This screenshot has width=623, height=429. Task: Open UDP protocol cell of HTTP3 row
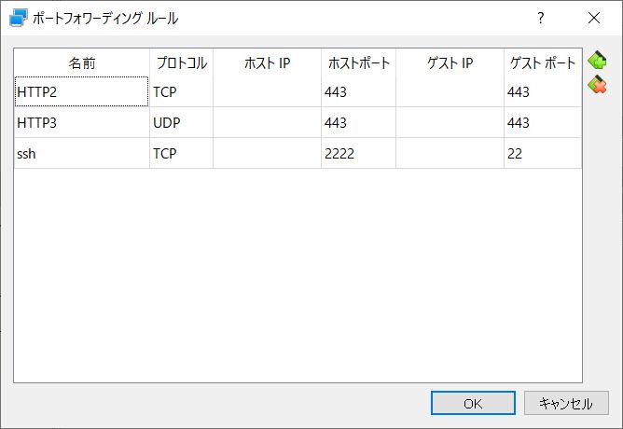(181, 122)
